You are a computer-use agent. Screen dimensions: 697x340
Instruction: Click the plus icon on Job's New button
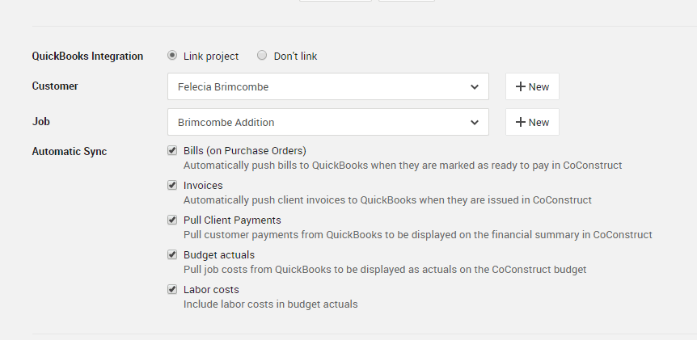520,122
